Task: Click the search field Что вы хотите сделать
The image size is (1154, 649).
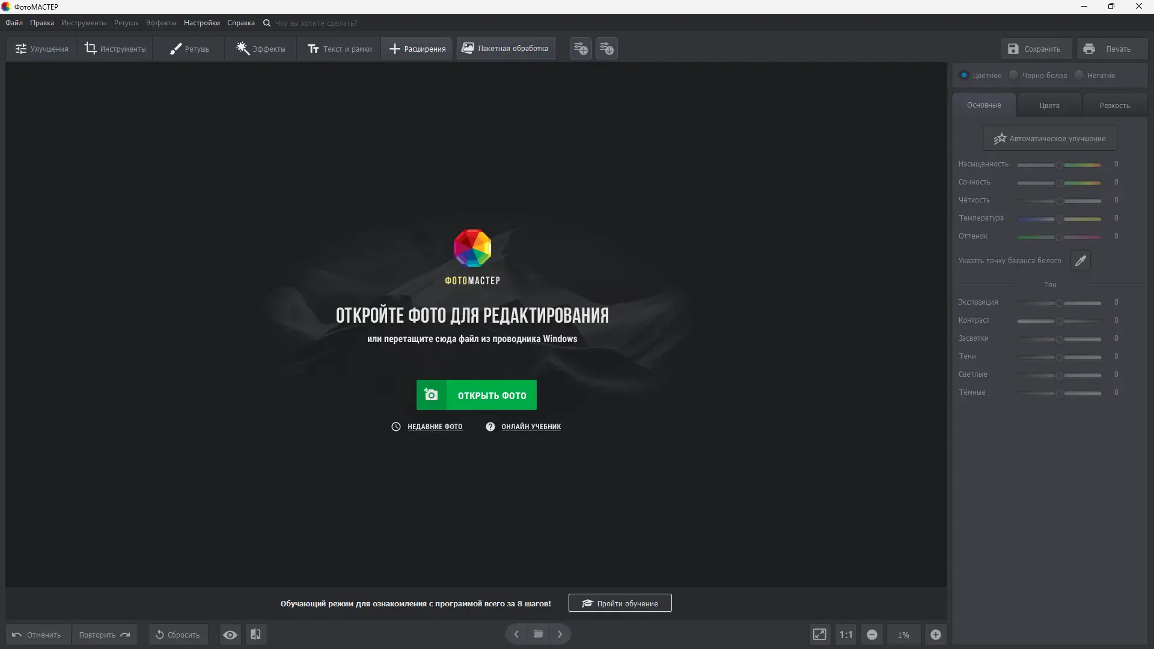Action: point(316,23)
